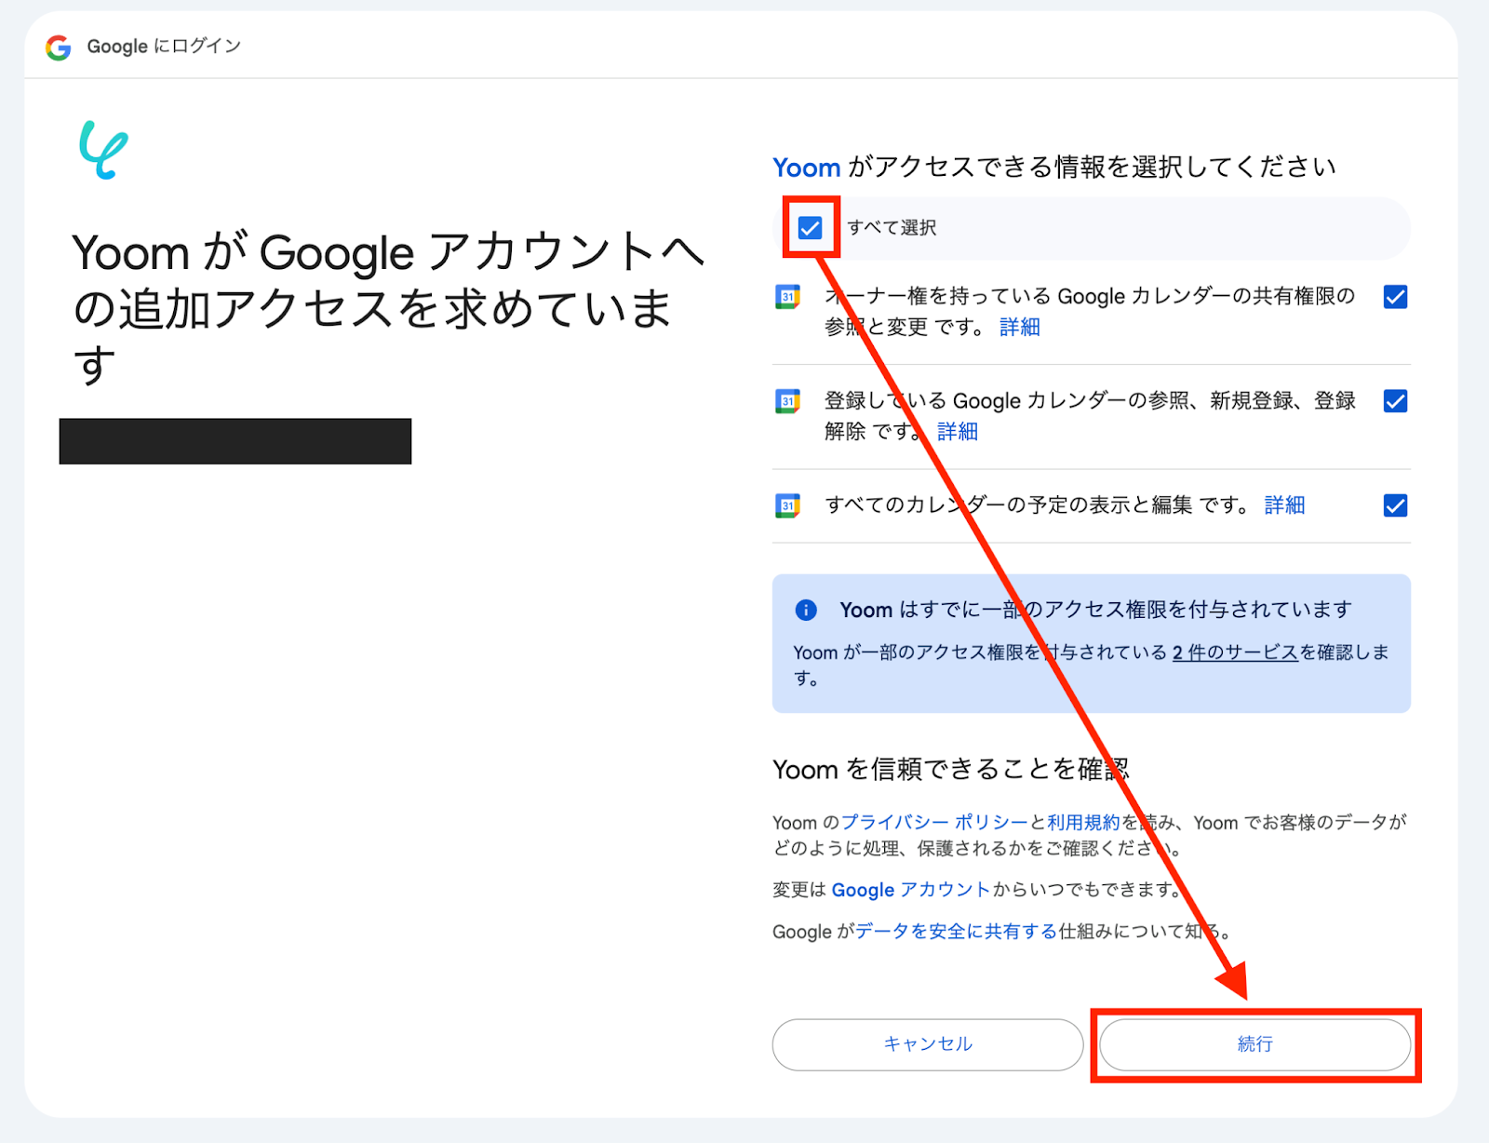Viewport: 1489px width, 1143px height.
Task: Open 詳細 link for sharing permissions
Action: pyautogui.click(x=1020, y=327)
